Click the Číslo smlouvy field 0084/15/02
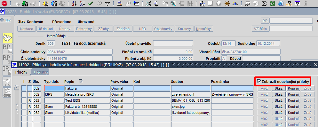The image size is (318, 127). pyautogui.click(x=79, y=52)
